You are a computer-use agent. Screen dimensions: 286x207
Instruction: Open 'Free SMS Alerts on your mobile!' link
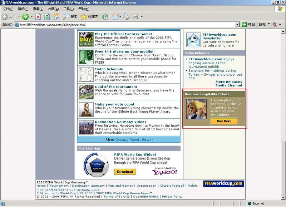pos(124,52)
